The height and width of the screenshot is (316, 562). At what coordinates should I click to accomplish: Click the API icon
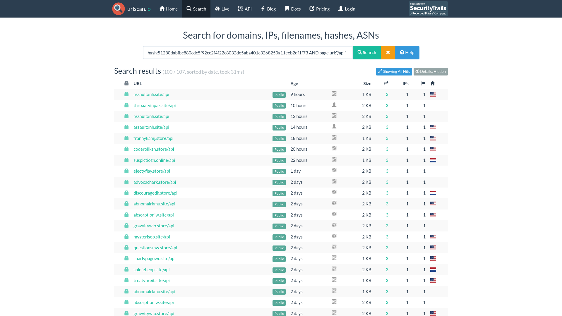tap(240, 8)
